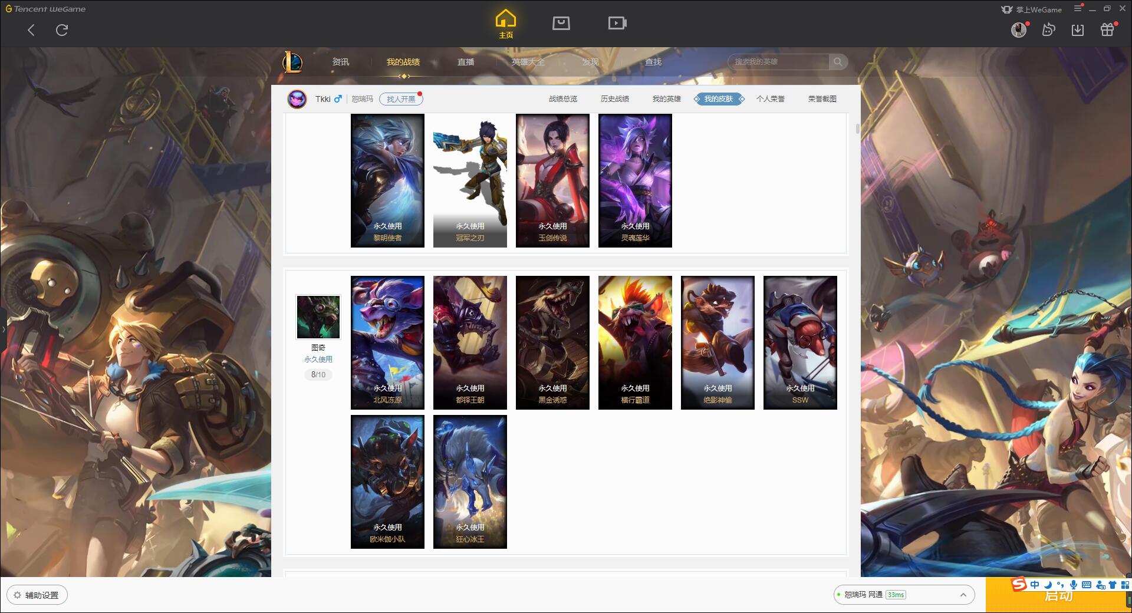Open the 灵魂莲华 skin card

click(x=635, y=180)
